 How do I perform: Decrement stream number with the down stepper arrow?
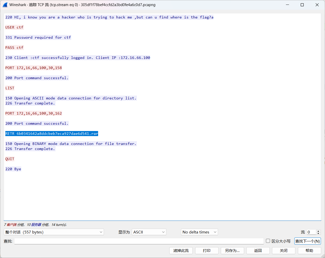click(x=318, y=233)
